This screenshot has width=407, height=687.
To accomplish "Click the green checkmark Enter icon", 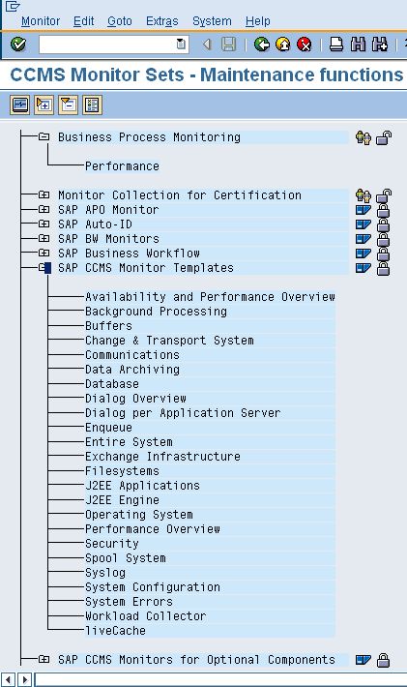I will tap(18, 45).
